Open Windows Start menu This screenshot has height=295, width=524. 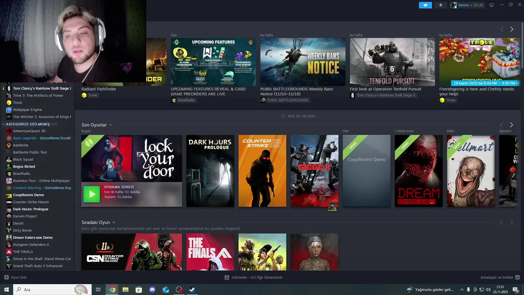pyautogui.click(x=7, y=290)
